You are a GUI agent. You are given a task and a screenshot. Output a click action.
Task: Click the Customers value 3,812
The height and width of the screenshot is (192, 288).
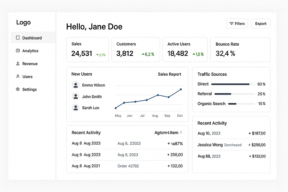[x=125, y=53]
